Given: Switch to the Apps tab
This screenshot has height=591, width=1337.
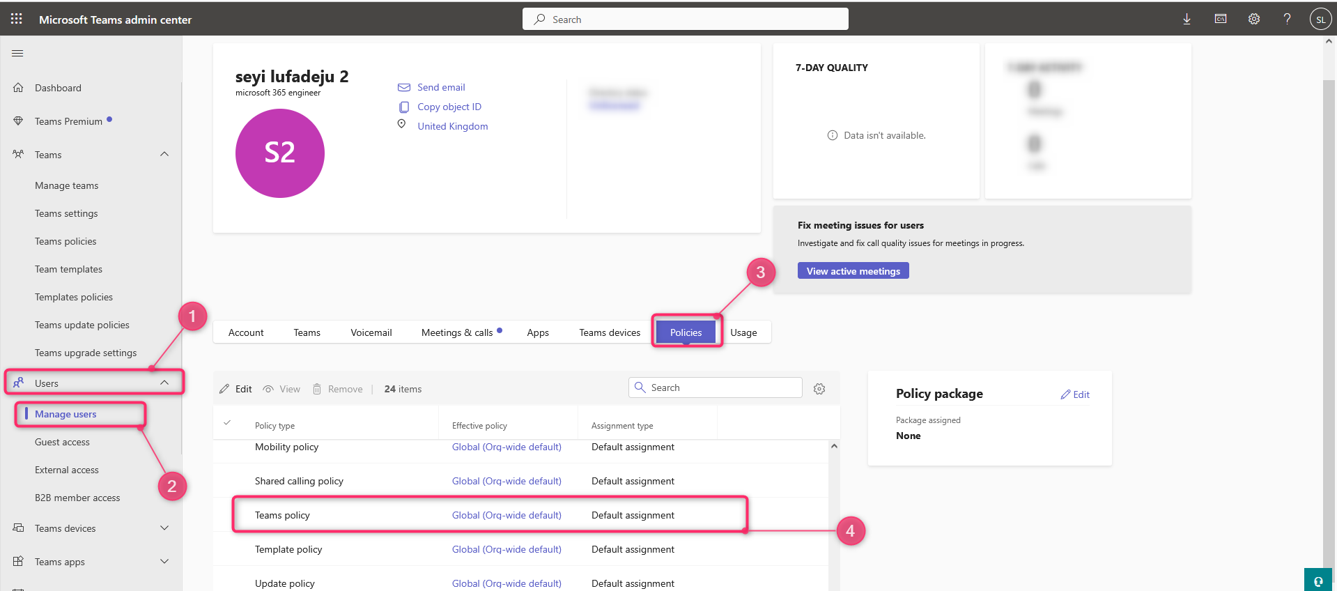Looking at the screenshot, I should [x=538, y=332].
